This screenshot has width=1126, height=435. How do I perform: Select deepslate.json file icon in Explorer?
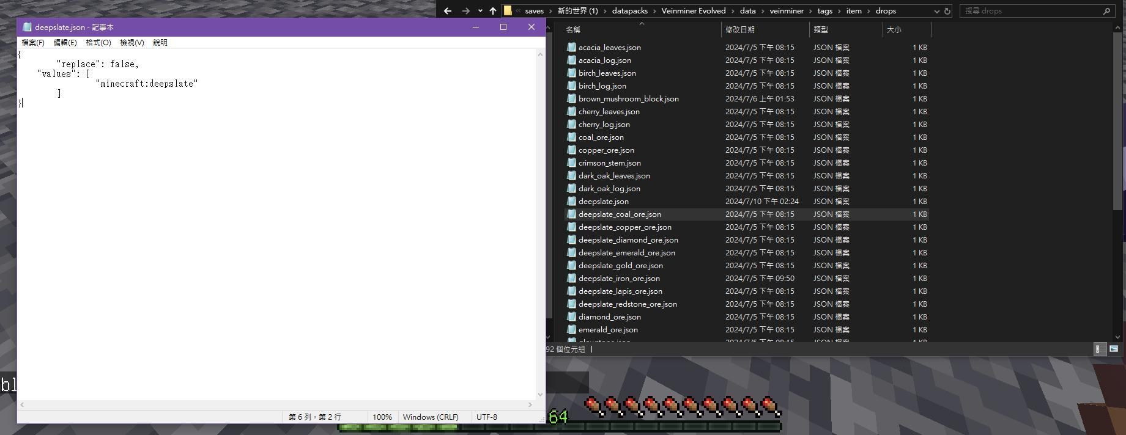[x=571, y=201]
